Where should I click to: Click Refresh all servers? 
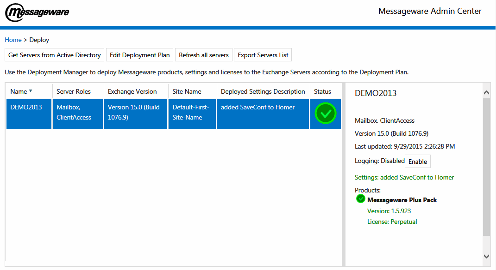[x=204, y=55]
